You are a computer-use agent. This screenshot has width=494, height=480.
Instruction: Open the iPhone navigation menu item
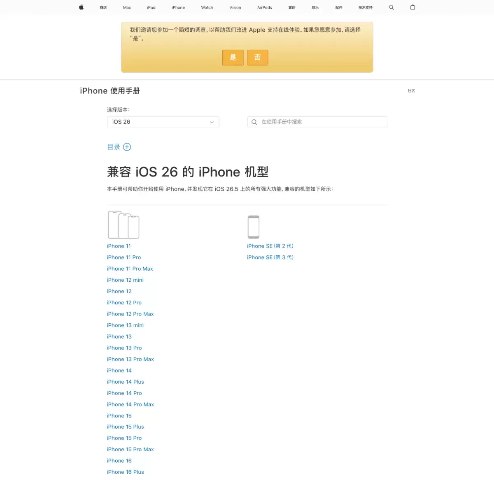point(178,7)
